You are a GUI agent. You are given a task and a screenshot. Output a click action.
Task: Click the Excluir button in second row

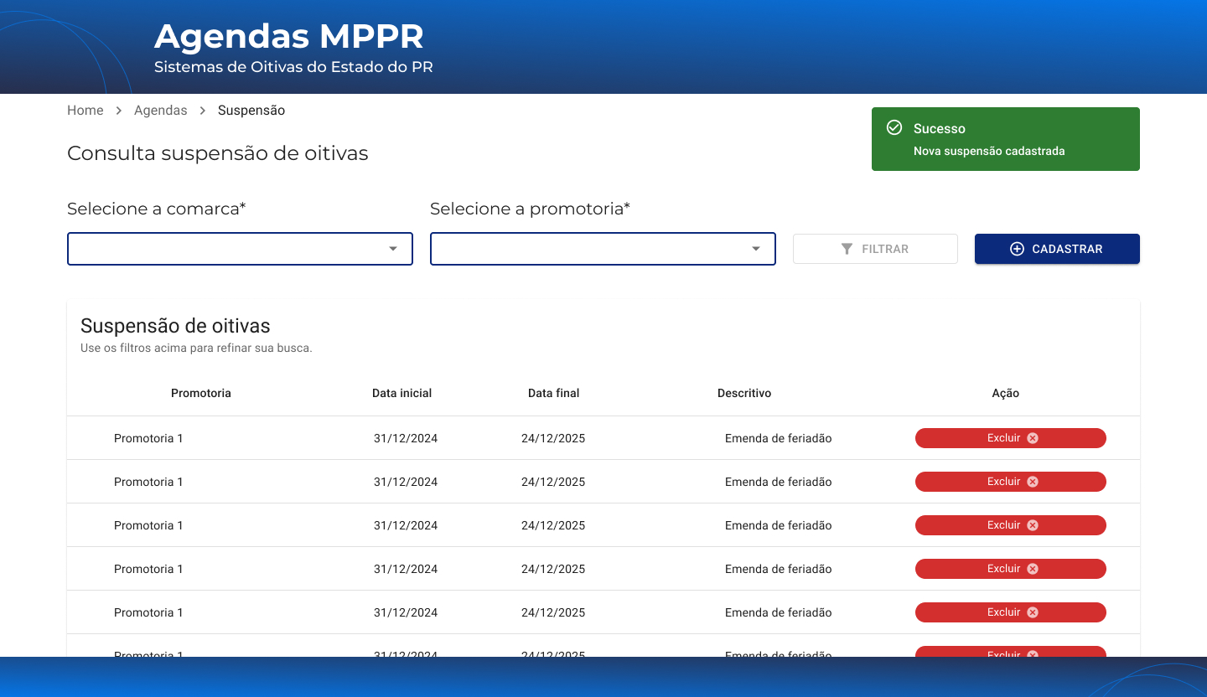tap(1011, 482)
